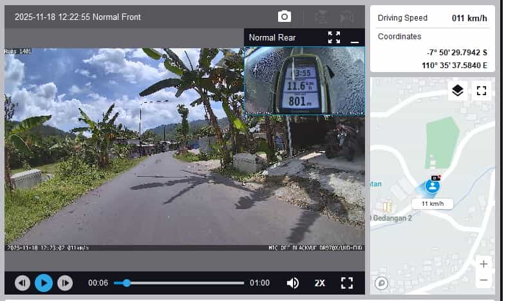Step forward to the next frame
This screenshot has height=301, width=506.
point(65,283)
